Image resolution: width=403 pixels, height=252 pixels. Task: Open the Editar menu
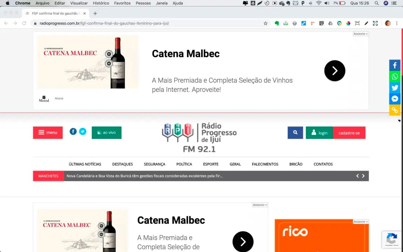(x=60, y=3)
